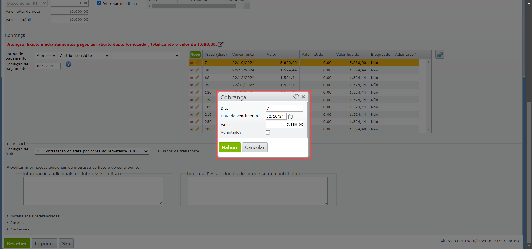The image size is (532, 249).
Task: Edit the installment row with prazo 280
Action: pyautogui.click(x=197, y=129)
